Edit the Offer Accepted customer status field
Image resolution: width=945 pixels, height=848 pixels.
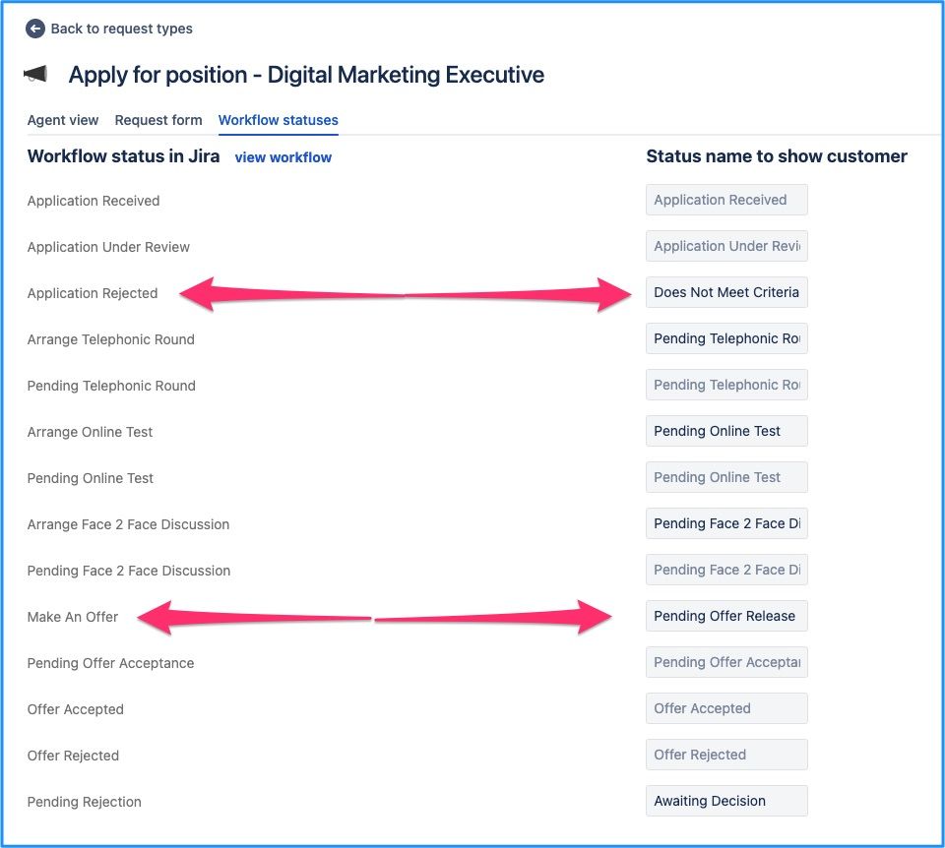[x=726, y=708]
